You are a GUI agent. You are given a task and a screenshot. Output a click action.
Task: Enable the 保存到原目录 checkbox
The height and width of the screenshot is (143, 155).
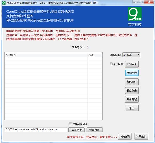click(x=70, y=124)
